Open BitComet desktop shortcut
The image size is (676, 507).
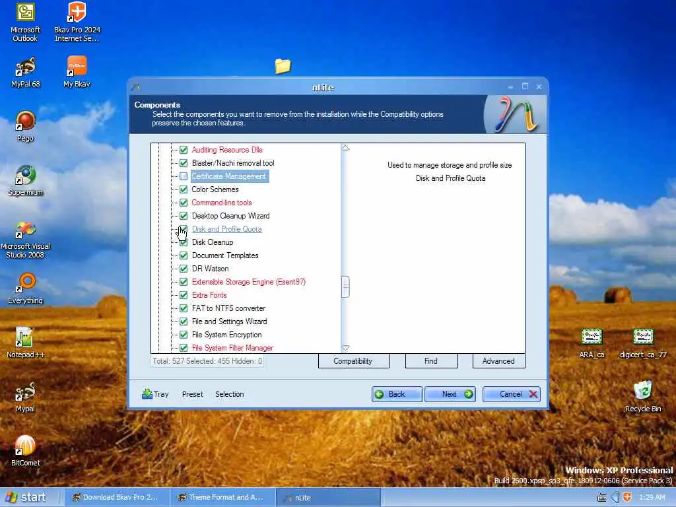point(26,451)
